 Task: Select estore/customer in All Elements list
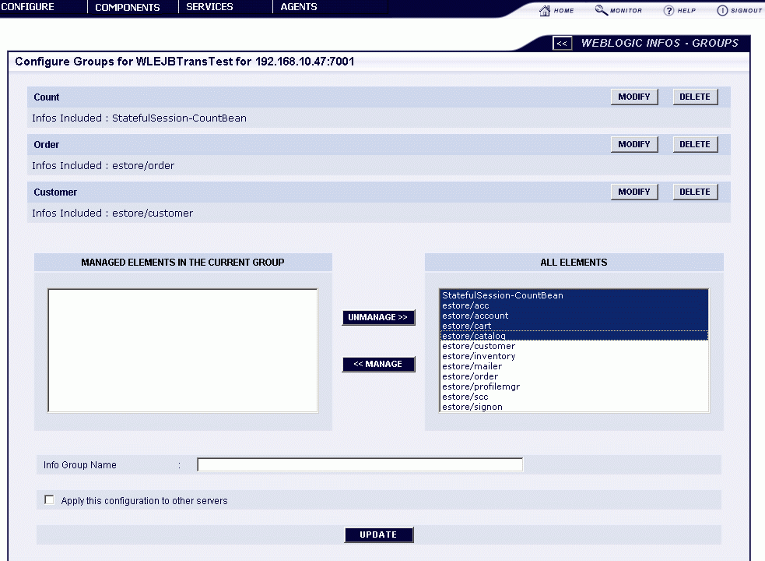tap(574, 346)
